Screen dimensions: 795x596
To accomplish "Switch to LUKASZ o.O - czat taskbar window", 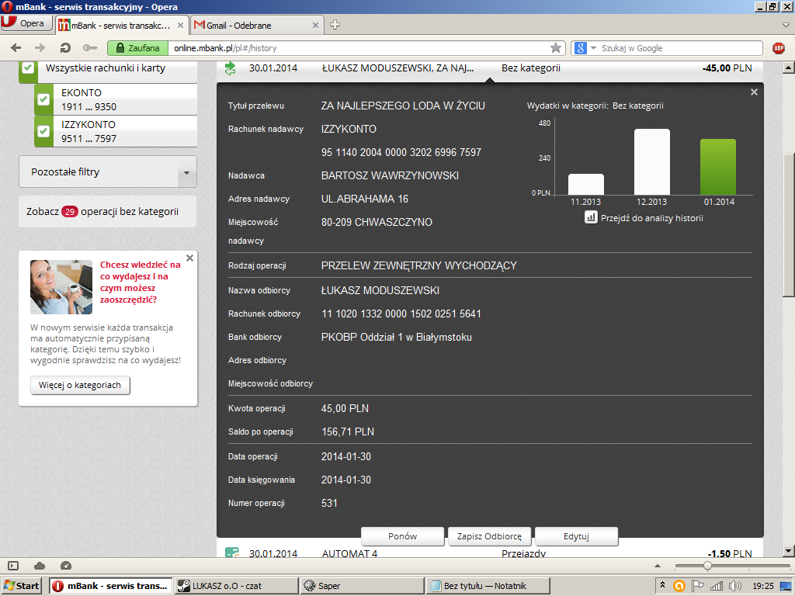I will pos(236,586).
